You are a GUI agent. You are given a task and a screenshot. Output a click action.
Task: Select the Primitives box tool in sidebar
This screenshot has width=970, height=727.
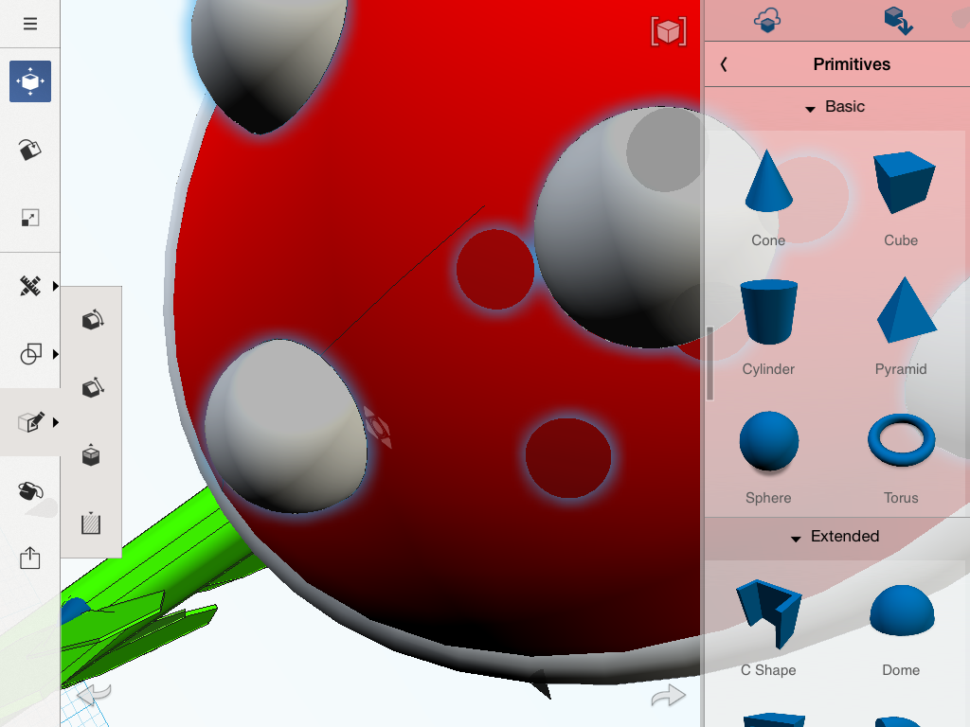point(30,81)
